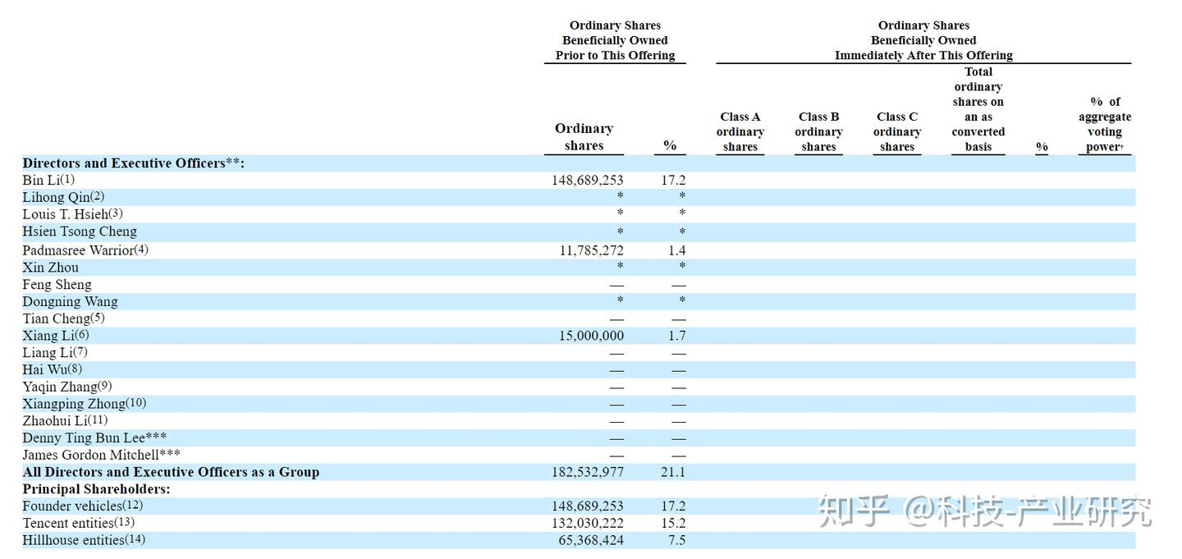
Task: Select the Founder vehicles(12) row label
Action: 82,506
